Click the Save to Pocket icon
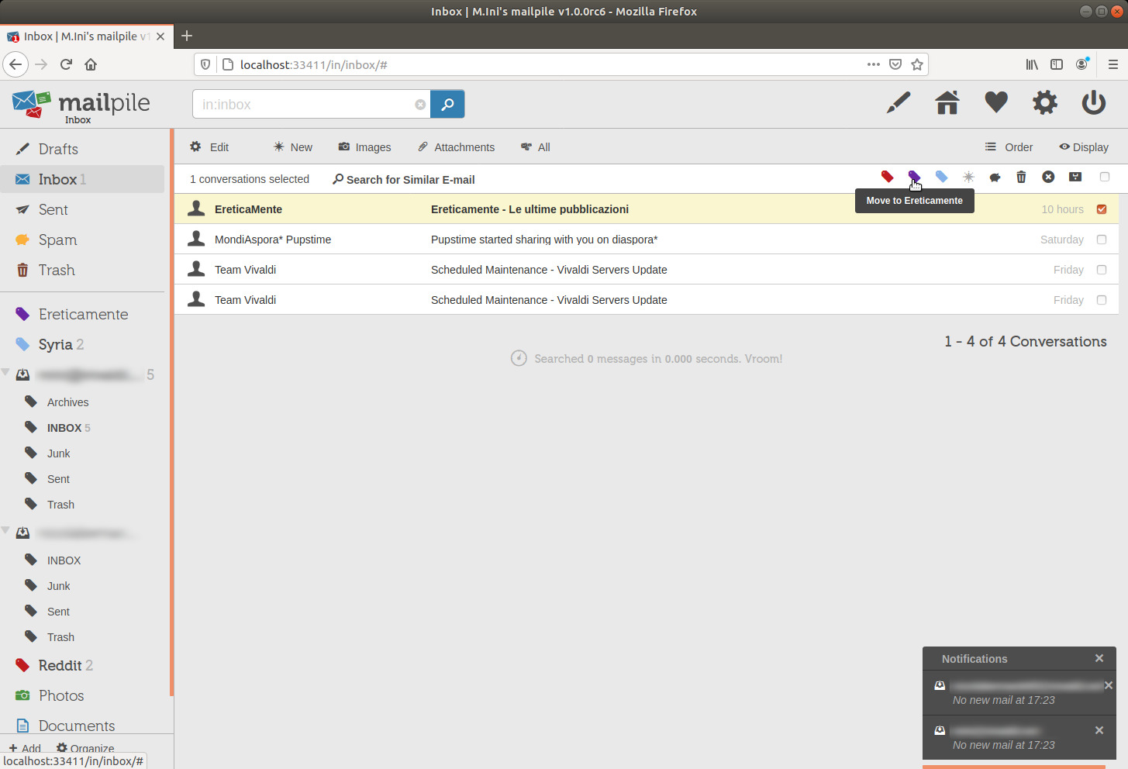 tap(895, 64)
